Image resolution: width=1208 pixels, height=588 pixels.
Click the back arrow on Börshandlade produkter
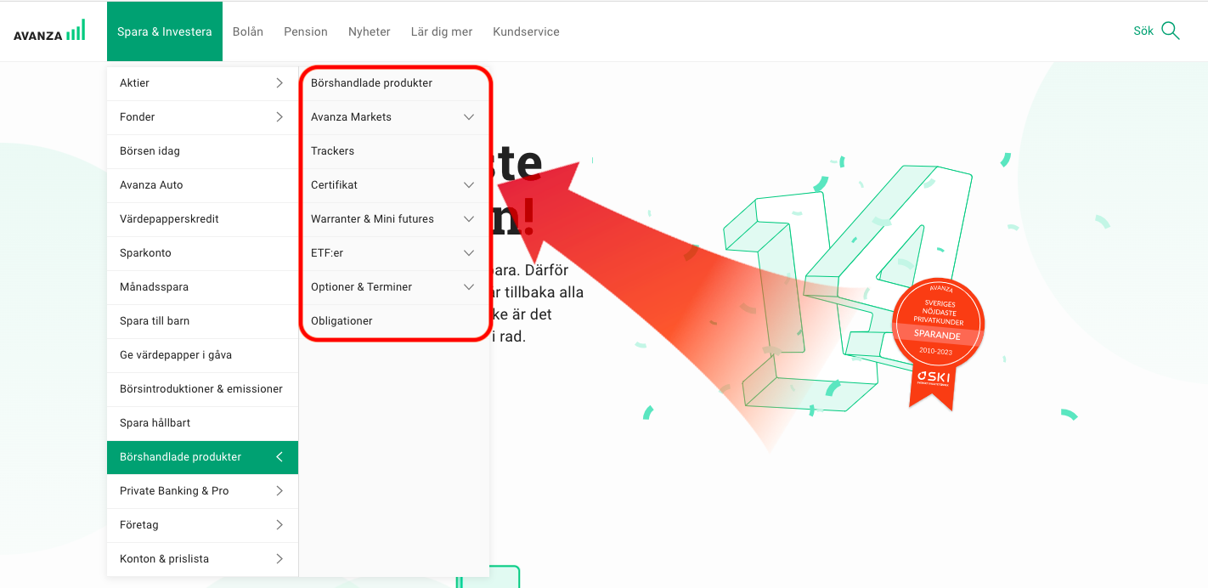[x=279, y=457]
